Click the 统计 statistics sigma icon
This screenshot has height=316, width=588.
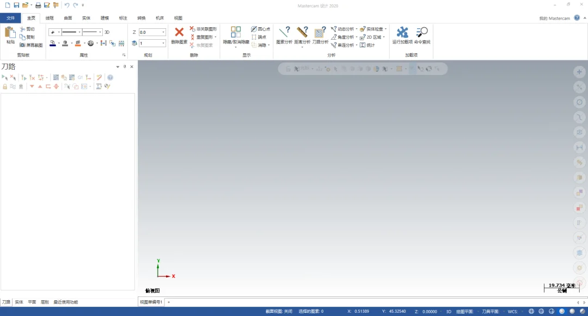pos(362,45)
